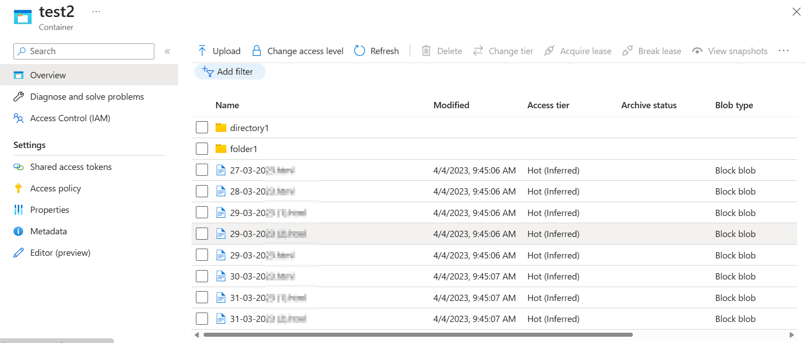Image resolution: width=806 pixels, height=343 pixels.
Task: Click the horizontal scrollbar thumb
Action: [x=418, y=335]
